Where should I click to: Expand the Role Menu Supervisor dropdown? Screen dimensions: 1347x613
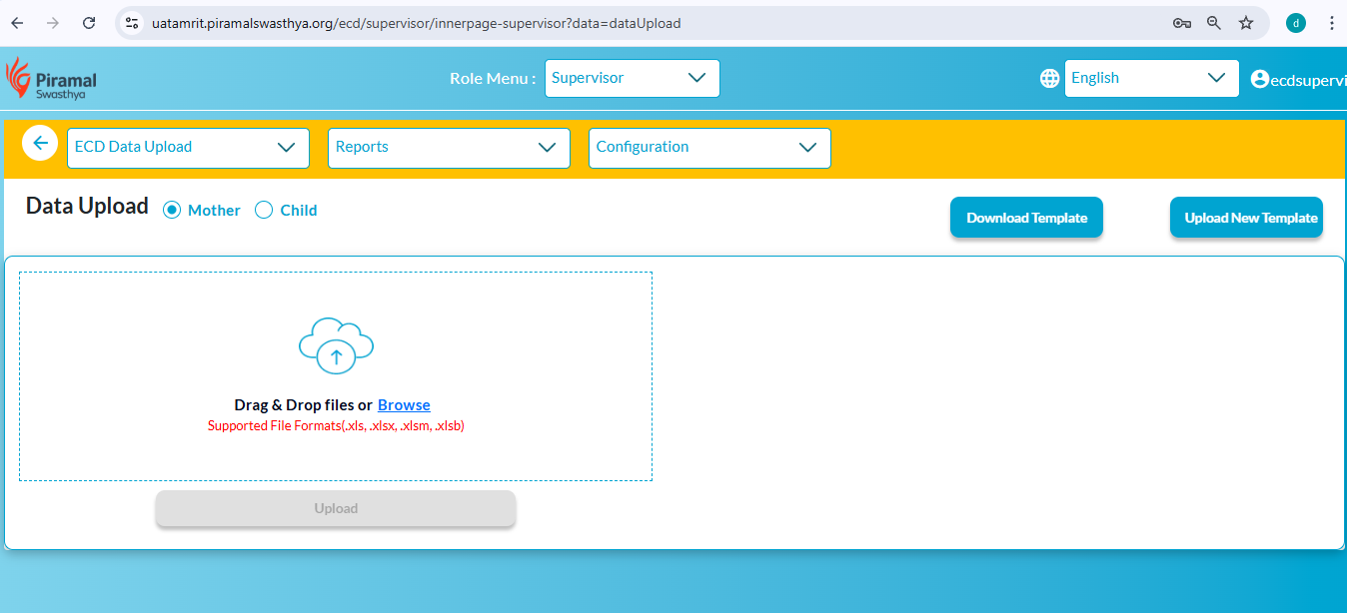tap(632, 78)
